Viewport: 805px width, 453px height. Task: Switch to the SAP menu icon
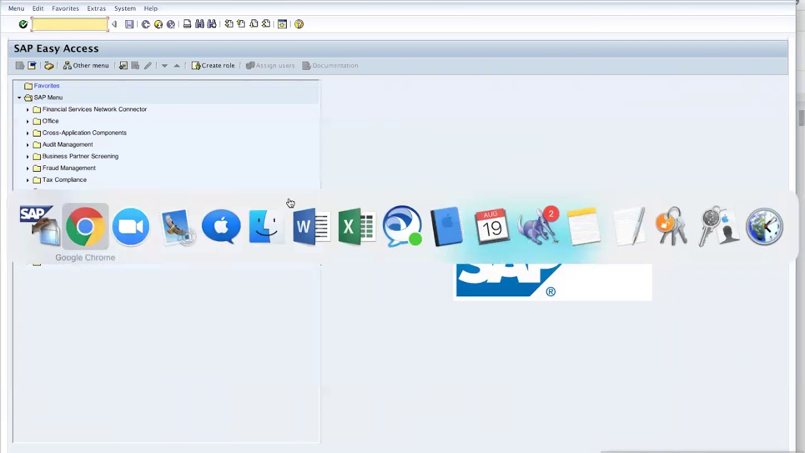click(x=32, y=65)
